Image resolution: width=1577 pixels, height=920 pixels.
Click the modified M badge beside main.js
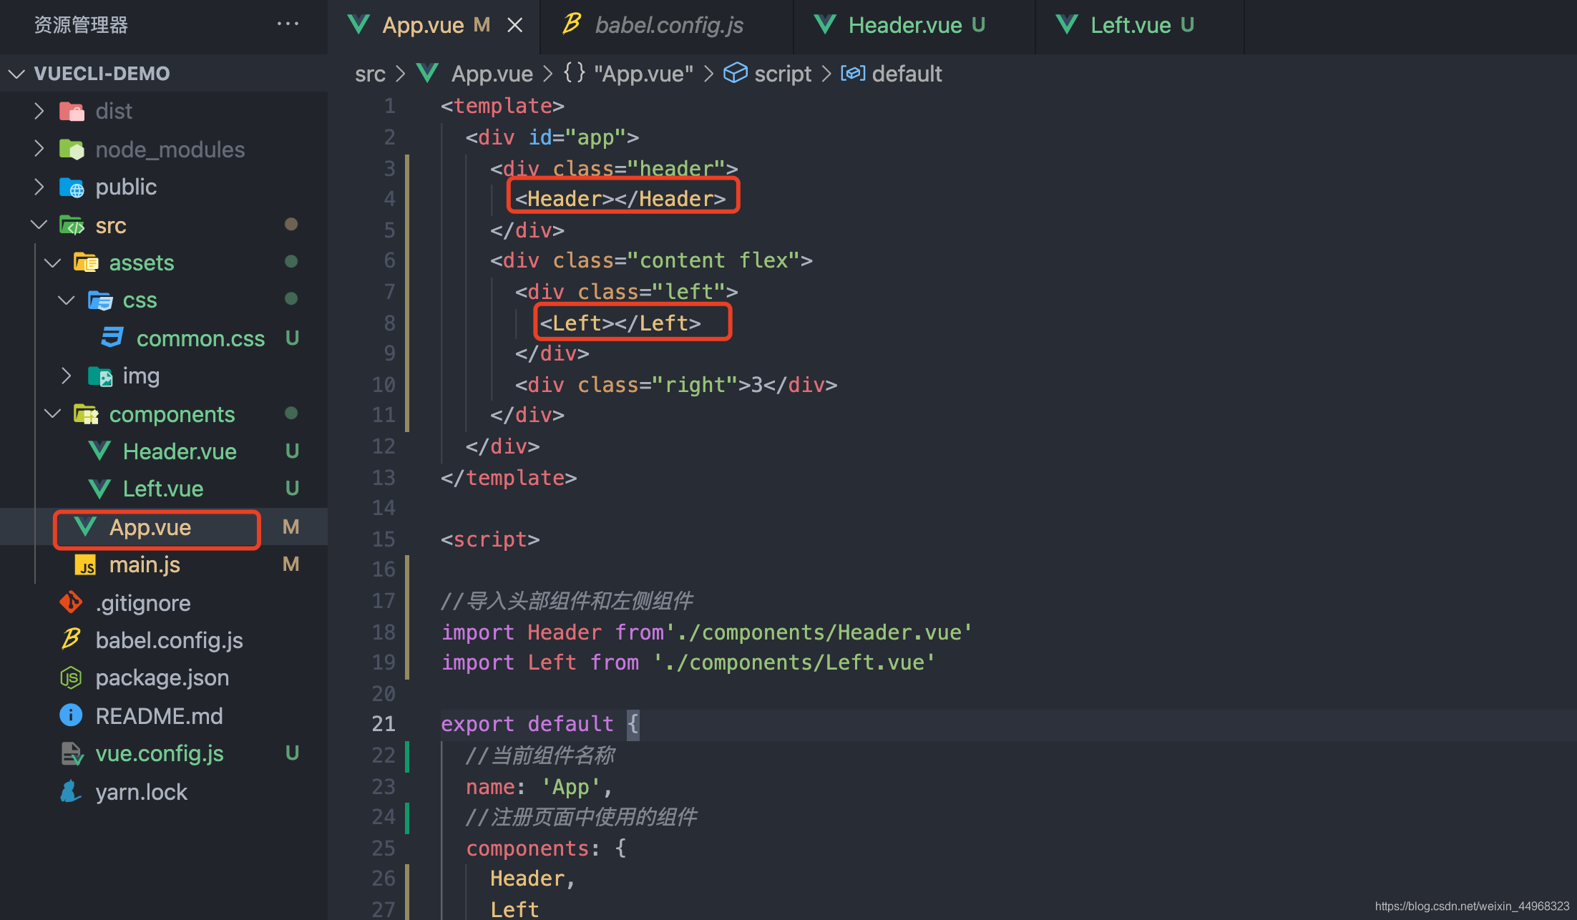point(290,565)
